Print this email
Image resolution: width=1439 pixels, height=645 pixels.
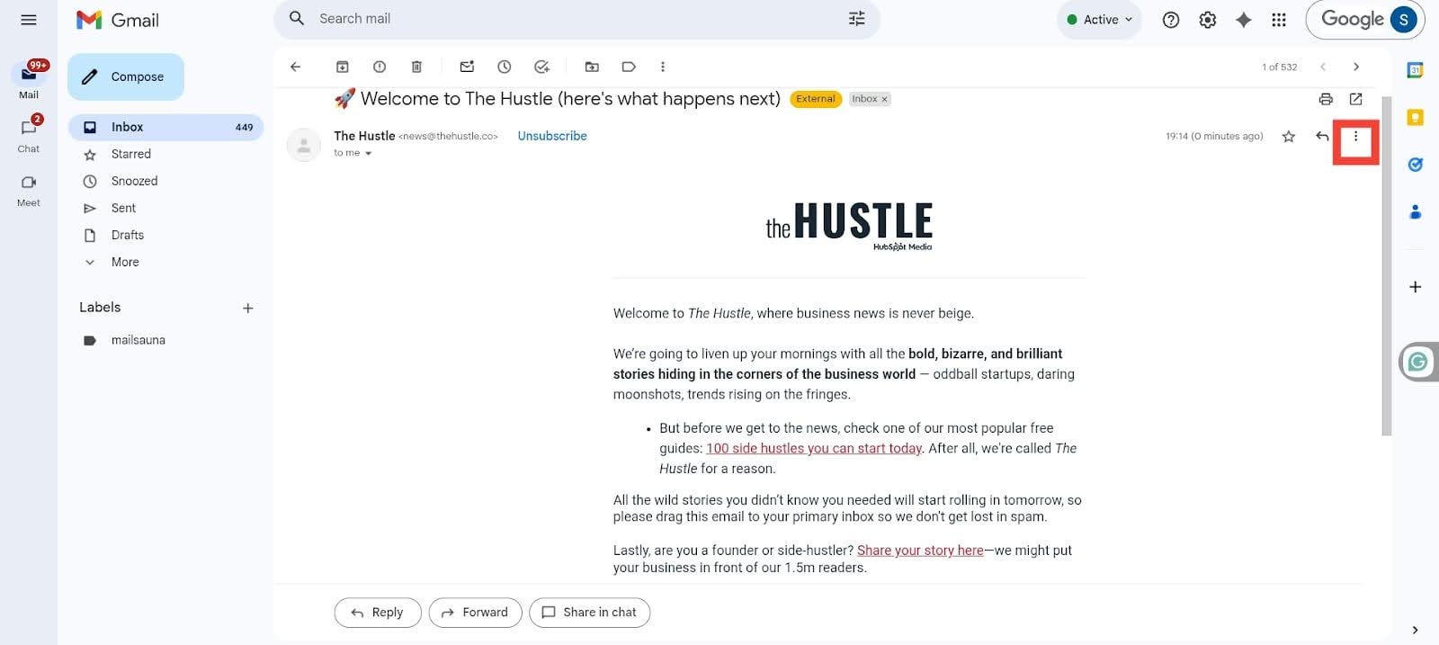[1326, 99]
